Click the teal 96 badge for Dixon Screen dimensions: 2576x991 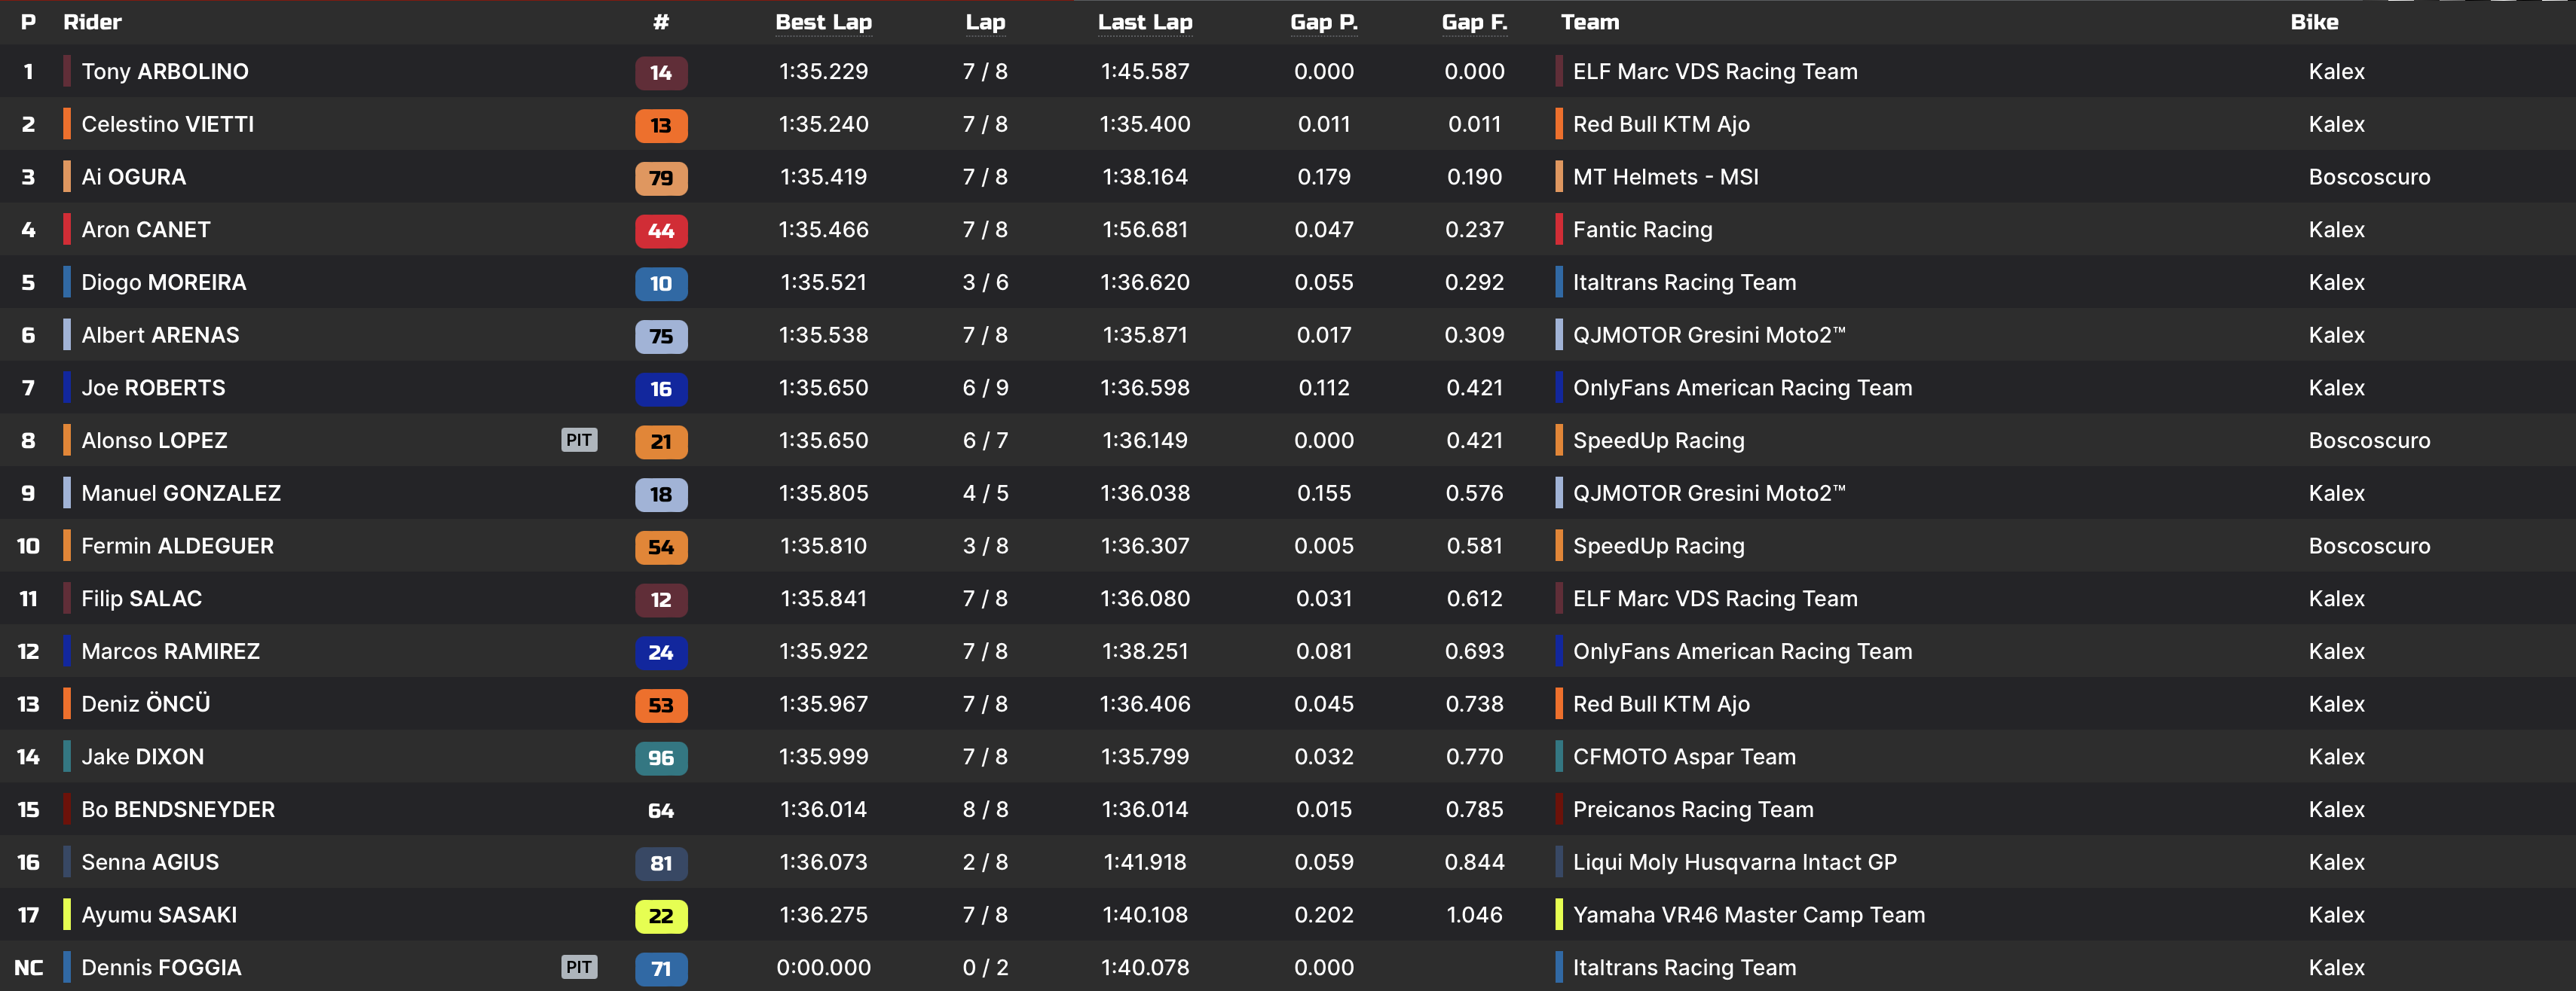tap(661, 758)
